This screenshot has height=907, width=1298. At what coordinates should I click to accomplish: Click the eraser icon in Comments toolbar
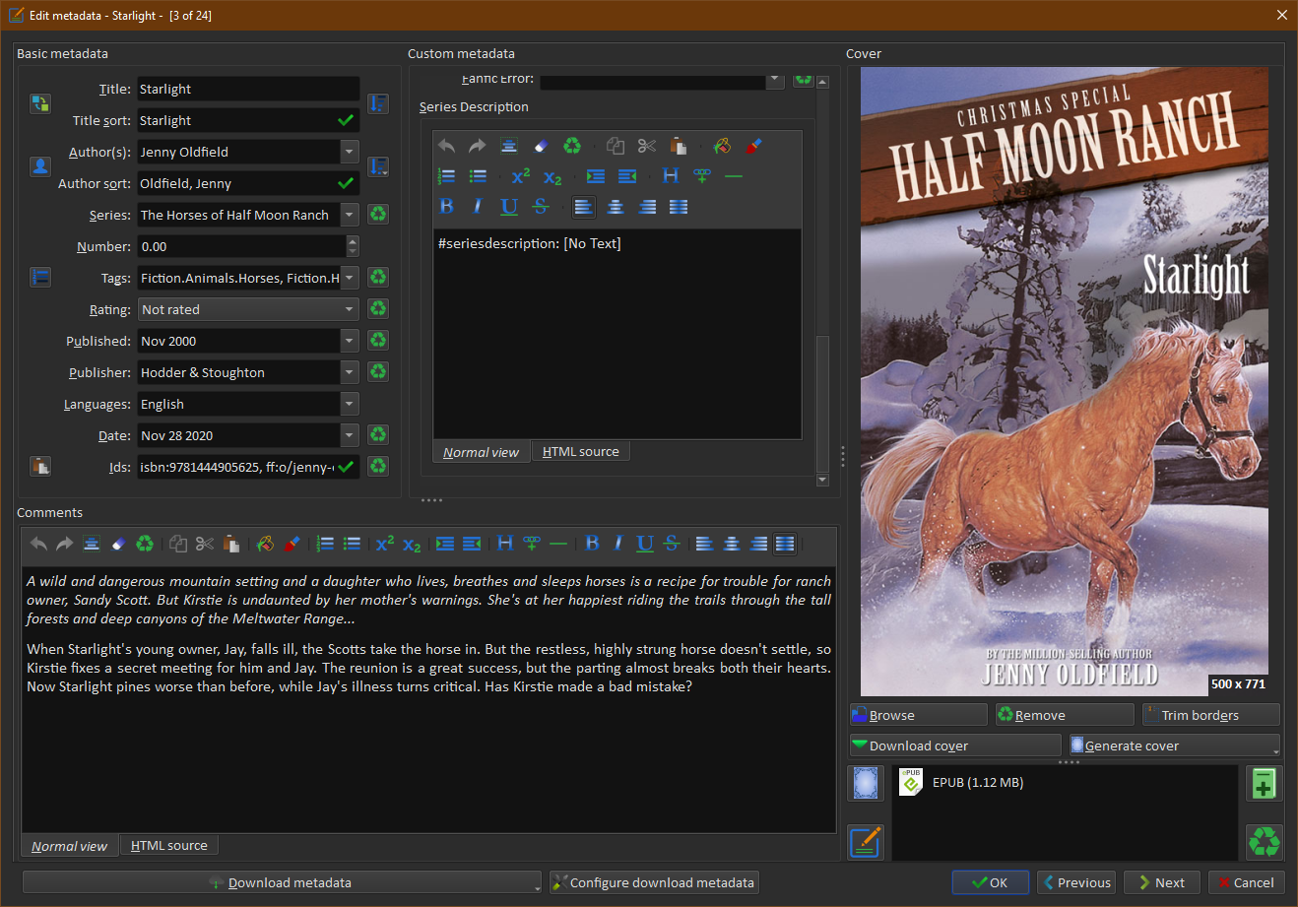tap(118, 544)
